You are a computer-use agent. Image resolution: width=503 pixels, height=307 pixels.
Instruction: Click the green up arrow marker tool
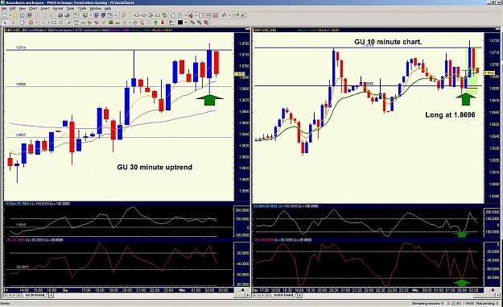155,23
